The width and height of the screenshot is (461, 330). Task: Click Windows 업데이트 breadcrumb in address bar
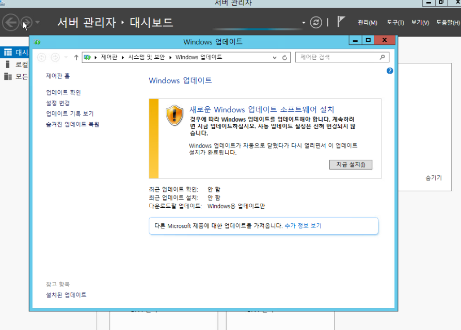(x=199, y=57)
